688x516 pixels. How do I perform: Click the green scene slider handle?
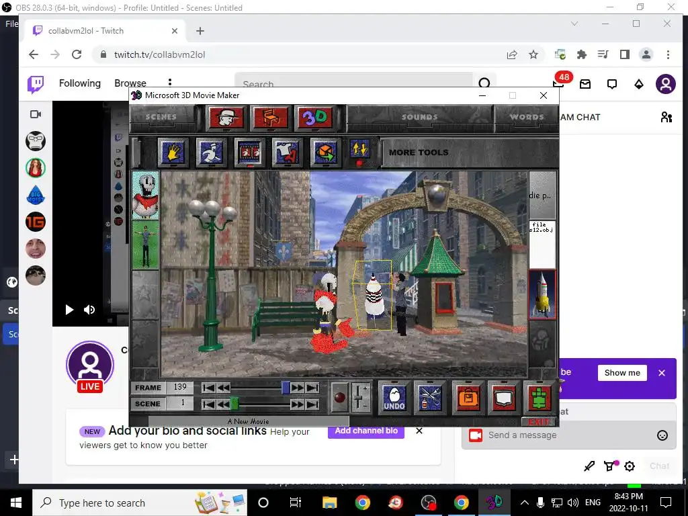[x=234, y=404]
